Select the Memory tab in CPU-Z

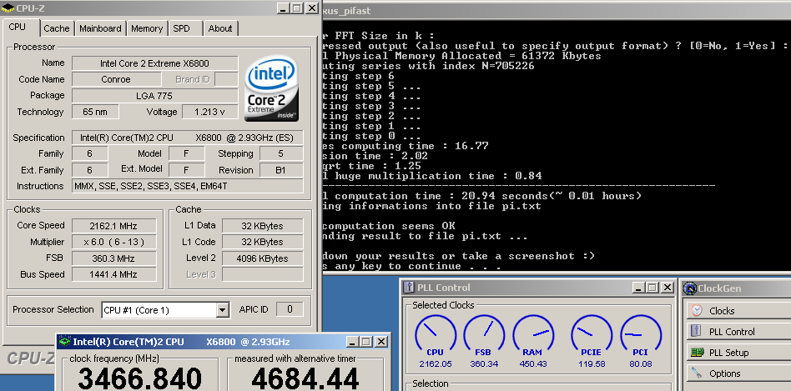[147, 28]
